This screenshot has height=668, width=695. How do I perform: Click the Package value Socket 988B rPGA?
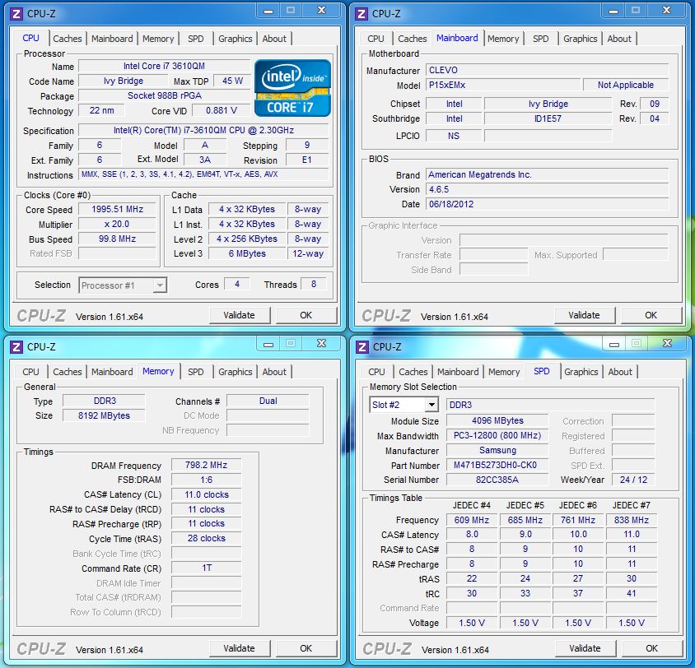click(x=164, y=95)
